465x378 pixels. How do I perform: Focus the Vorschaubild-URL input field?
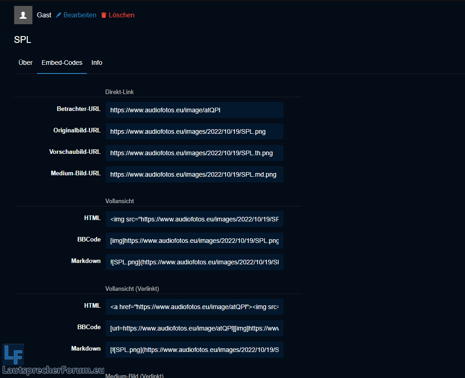[x=194, y=153]
